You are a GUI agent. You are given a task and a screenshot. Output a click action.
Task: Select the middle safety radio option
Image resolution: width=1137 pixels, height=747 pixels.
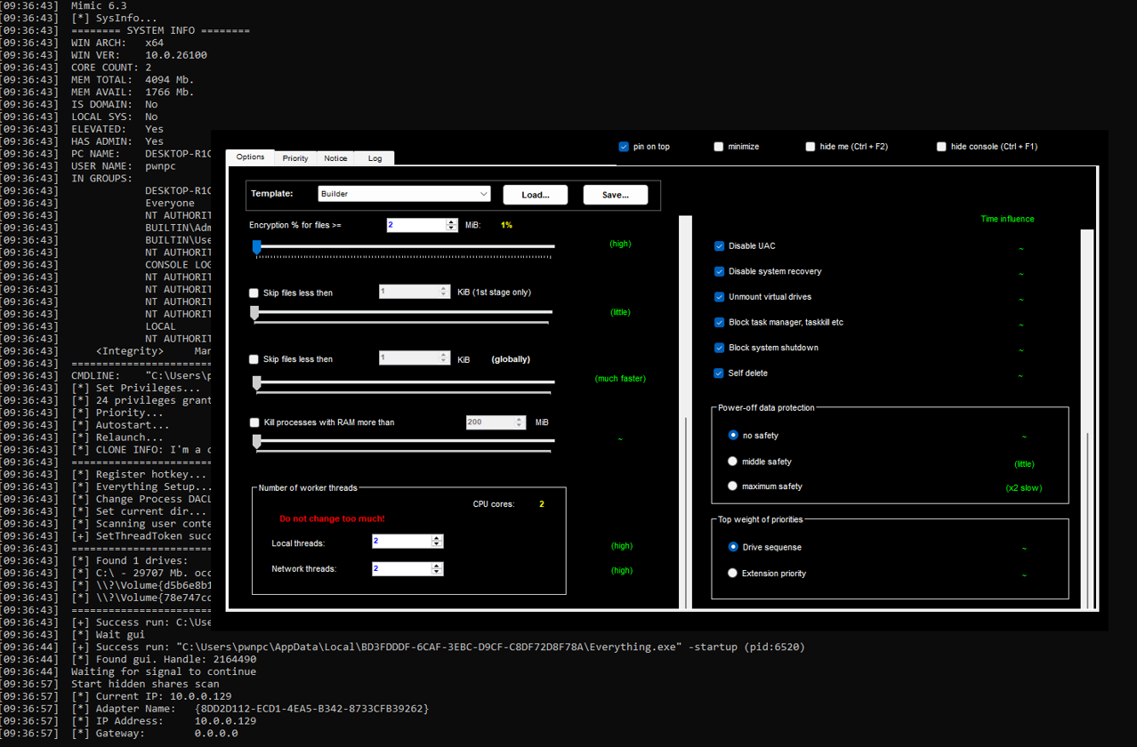(733, 462)
